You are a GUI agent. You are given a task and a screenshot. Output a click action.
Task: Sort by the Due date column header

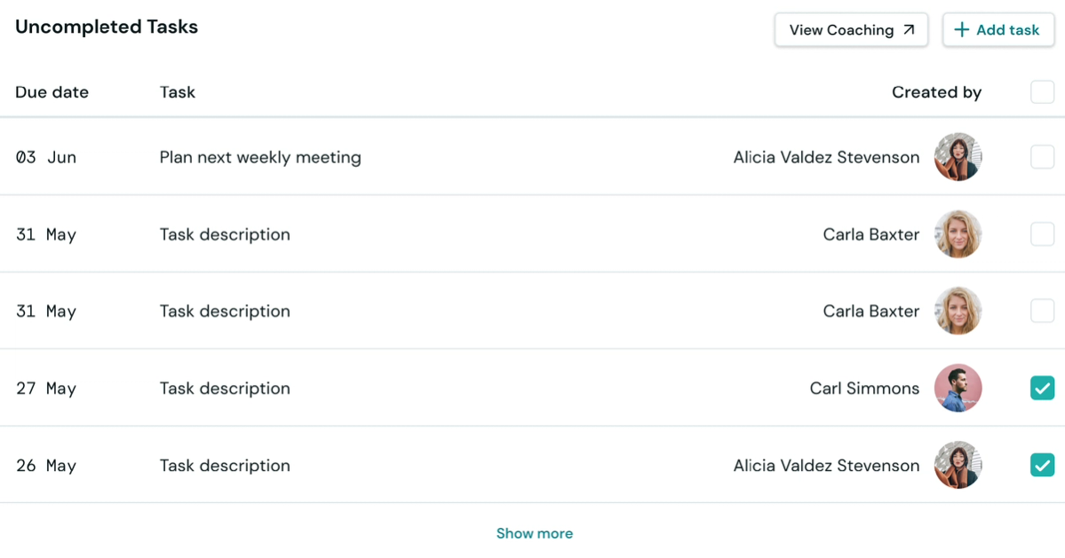click(x=52, y=92)
